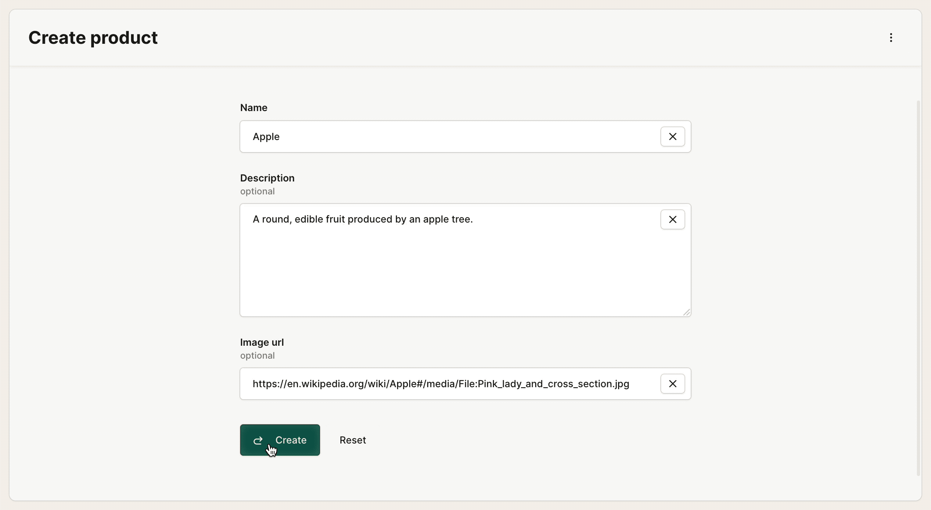
Task: Click the Image url field label
Action: [262, 342]
